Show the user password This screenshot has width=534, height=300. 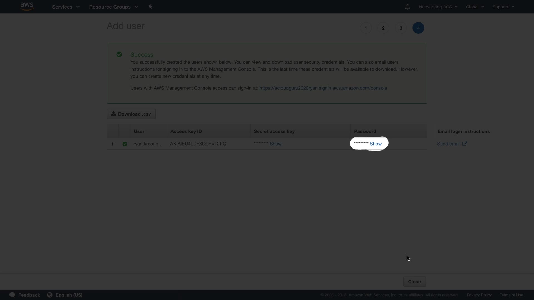(x=375, y=144)
